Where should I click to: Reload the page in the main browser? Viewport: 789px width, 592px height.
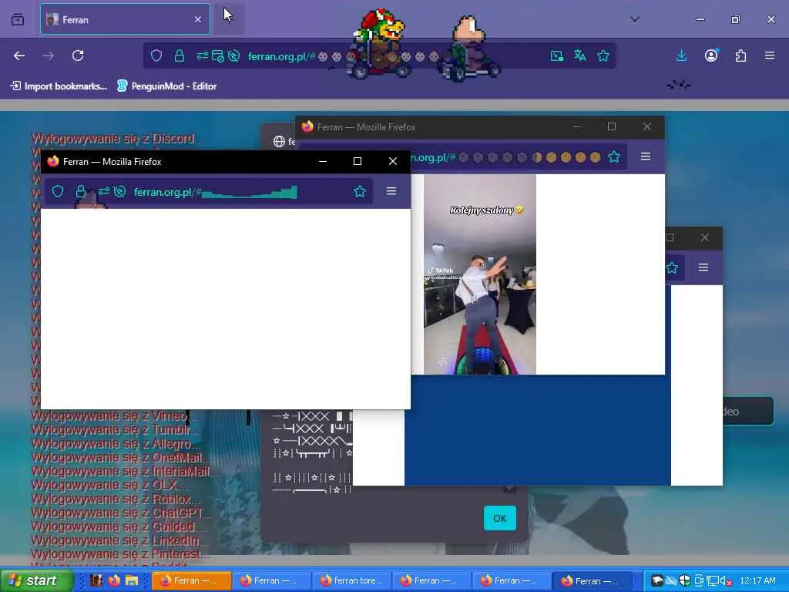tap(78, 55)
